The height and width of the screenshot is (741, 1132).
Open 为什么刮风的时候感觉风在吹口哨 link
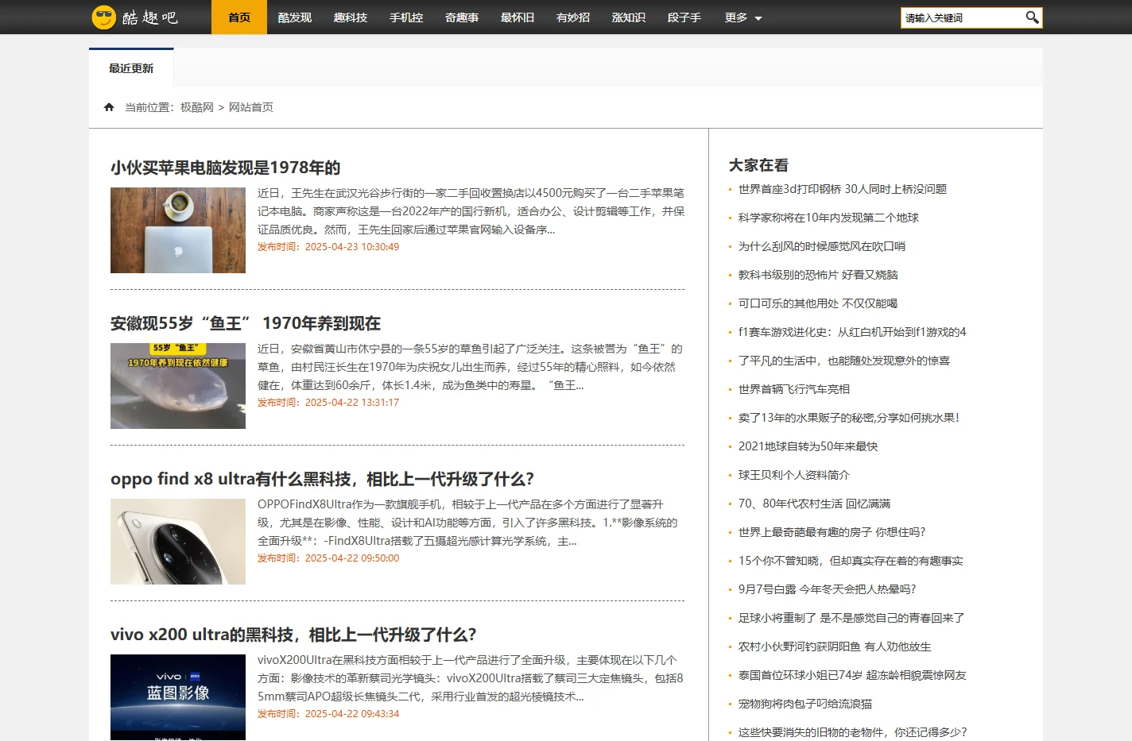[x=822, y=246]
